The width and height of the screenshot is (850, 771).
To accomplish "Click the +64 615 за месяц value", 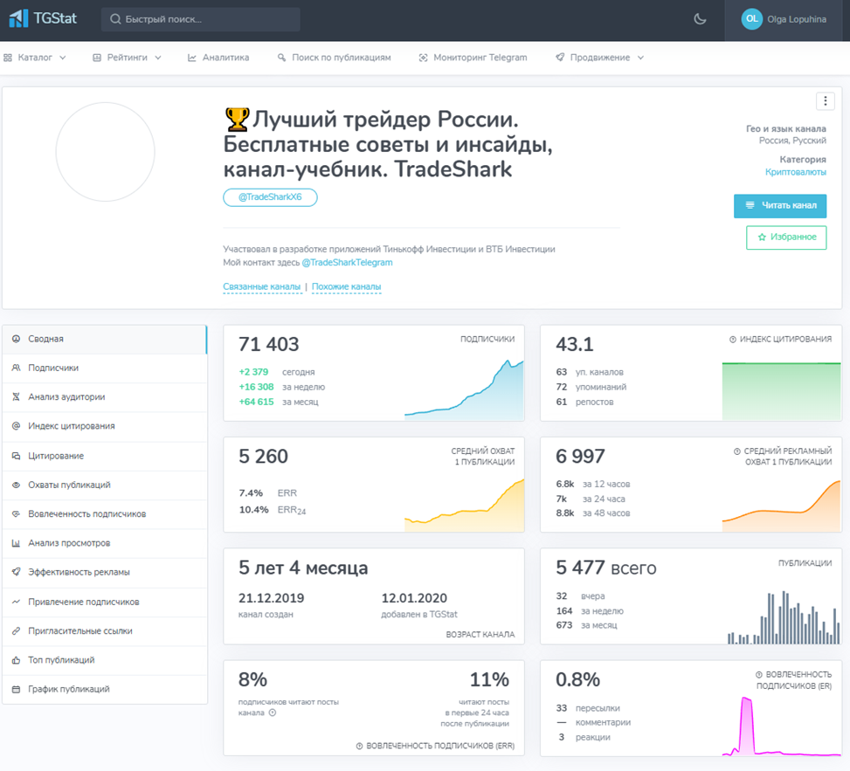I will tap(256, 402).
